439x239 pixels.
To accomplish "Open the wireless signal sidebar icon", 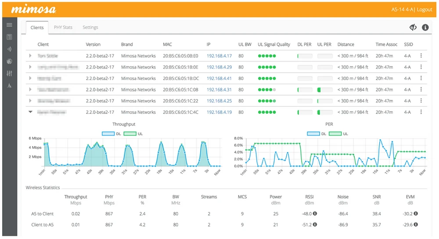I will [9, 49].
